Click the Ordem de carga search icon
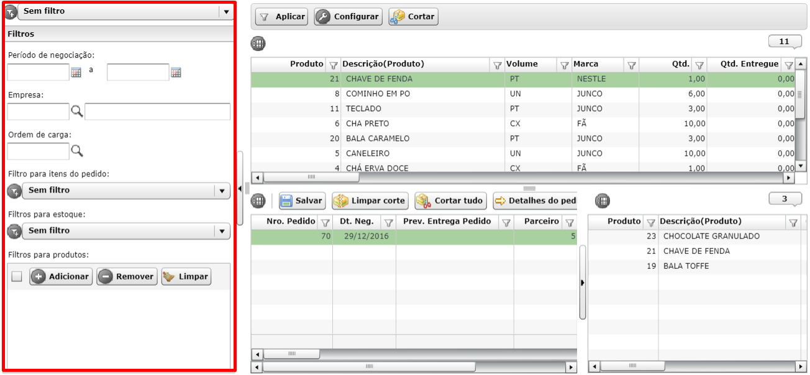Viewport: 810px width, 375px height. (x=76, y=151)
